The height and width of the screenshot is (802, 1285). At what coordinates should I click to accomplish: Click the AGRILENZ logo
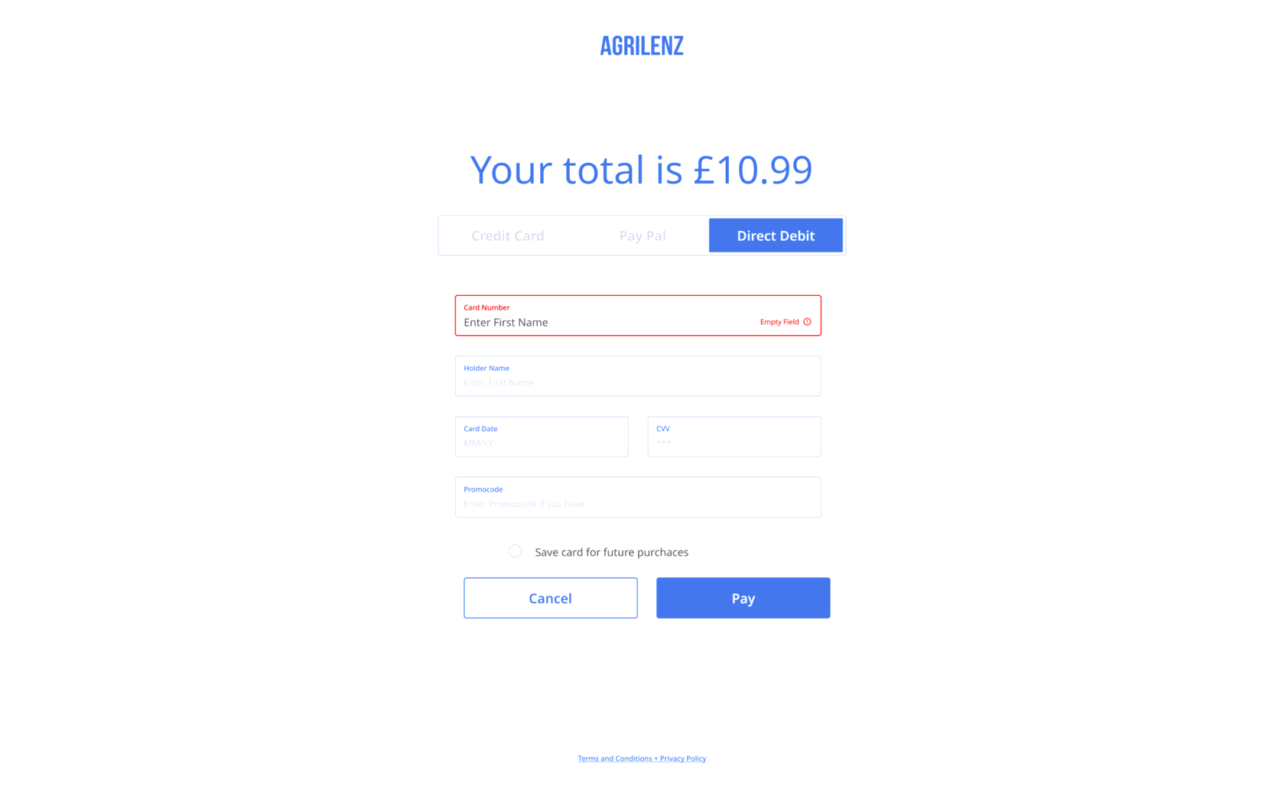(x=641, y=46)
